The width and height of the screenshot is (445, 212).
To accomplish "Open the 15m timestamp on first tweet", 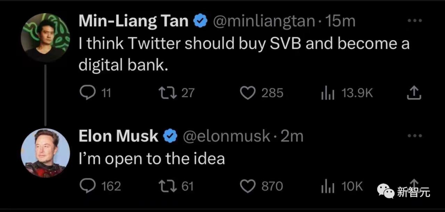I will [340, 21].
